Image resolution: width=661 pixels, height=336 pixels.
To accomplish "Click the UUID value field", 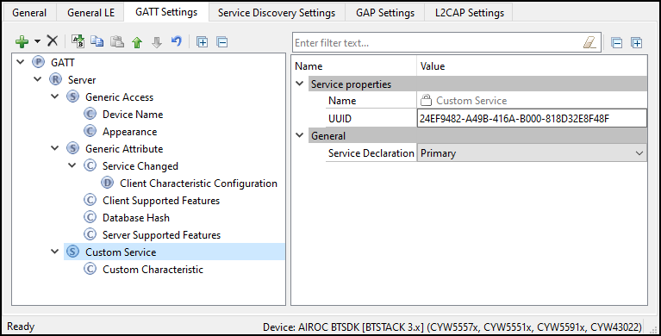I will (532, 119).
